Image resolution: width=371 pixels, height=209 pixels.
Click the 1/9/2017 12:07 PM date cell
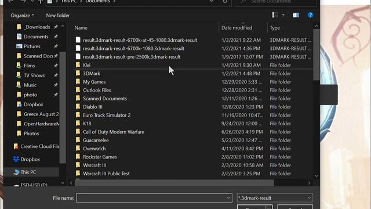(242, 57)
